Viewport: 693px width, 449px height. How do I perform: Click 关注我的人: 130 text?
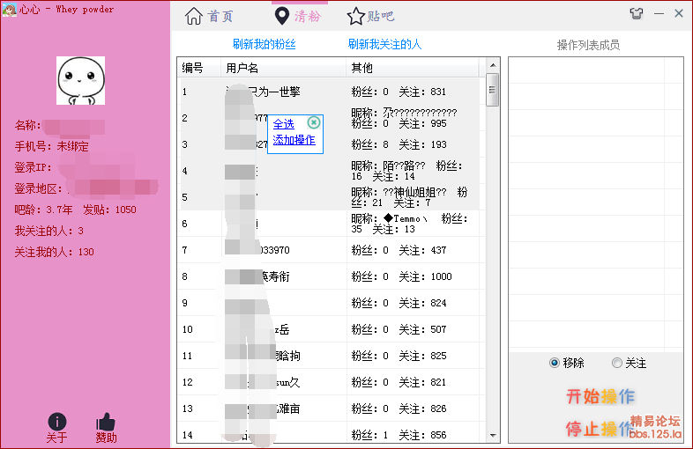point(54,252)
